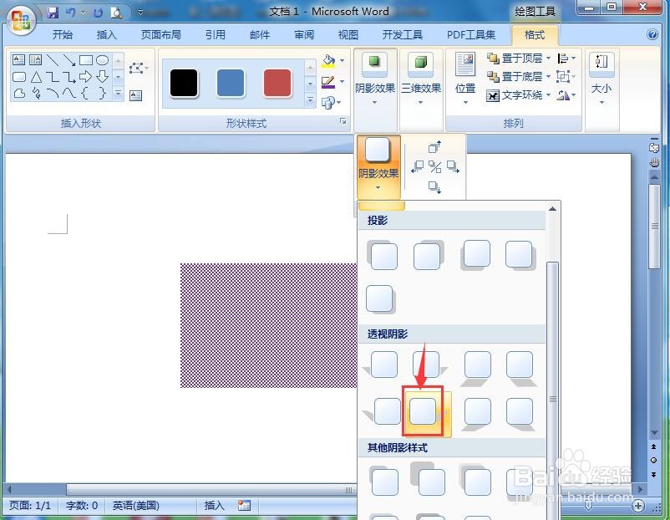The image size is (670, 520).
Task: Select the 格式 tab
Action: (x=535, y=34)
